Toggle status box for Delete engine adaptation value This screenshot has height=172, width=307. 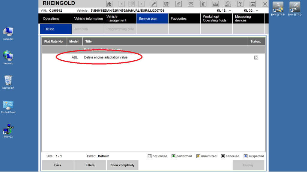(256, 58)
